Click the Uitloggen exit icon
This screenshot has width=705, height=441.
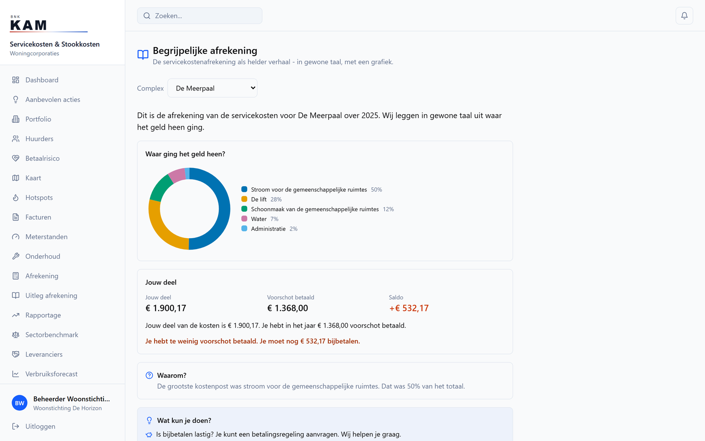[16, 426]
